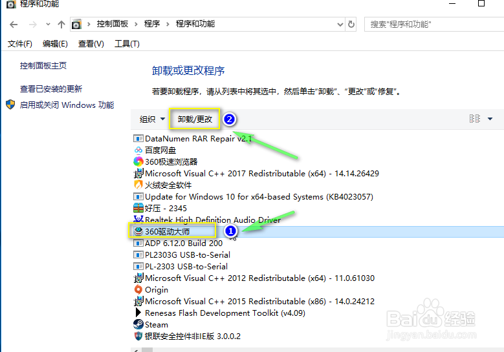Select Renesas Flash Development Toolkit text

[225, 313]
